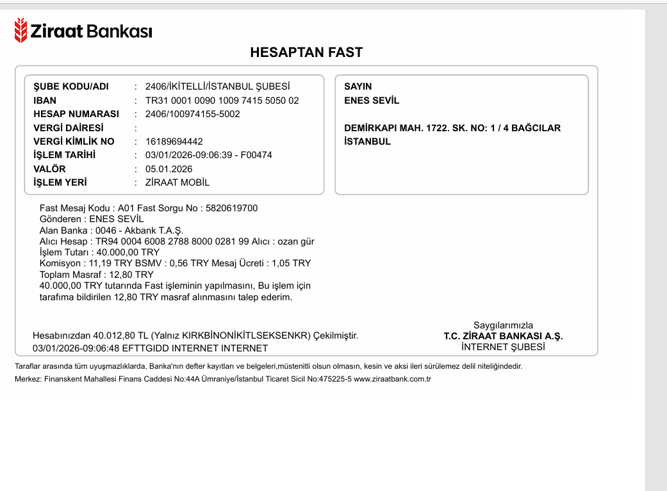The width and height of the screenshot is (667, 491).
Task: Select the value date 05.01.2026
Action: click(169, 169)
